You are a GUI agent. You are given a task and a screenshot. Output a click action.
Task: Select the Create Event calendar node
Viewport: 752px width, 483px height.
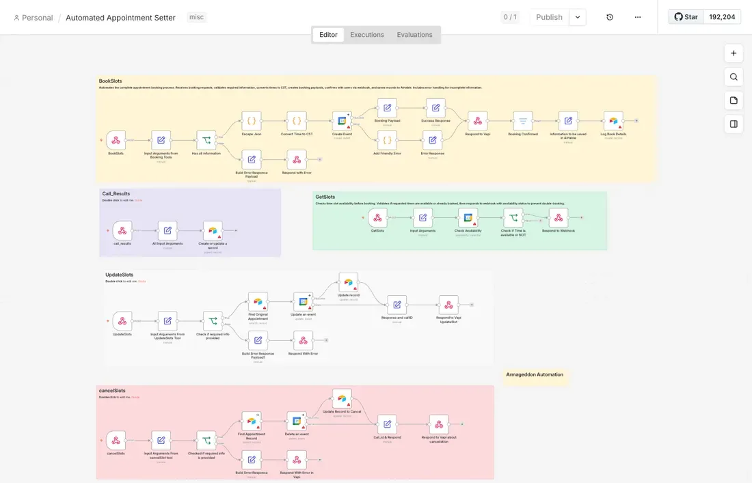[342, 121]
